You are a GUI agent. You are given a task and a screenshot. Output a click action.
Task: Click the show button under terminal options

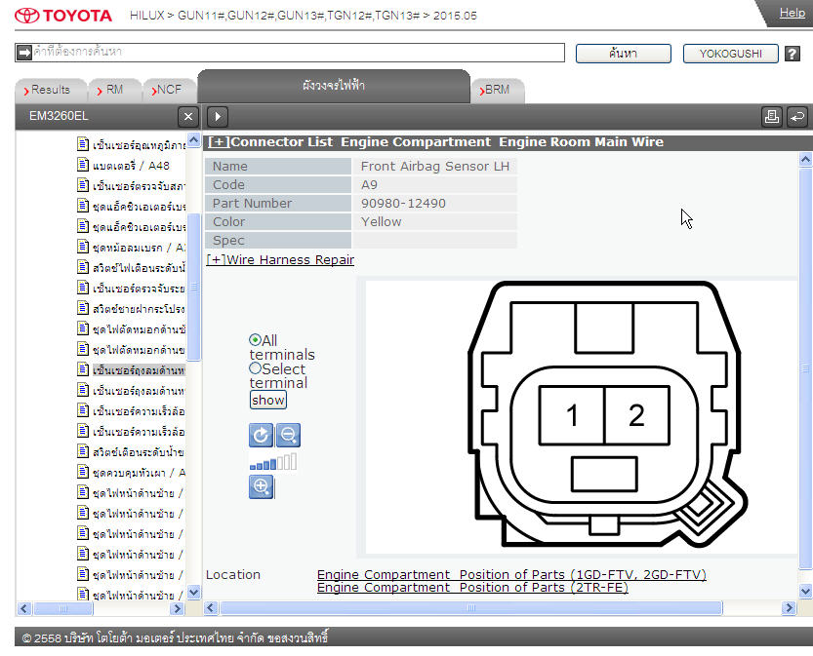(x=268, y=400)
